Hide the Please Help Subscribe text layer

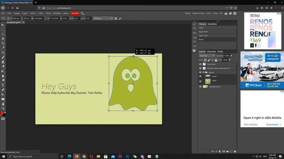tap(200, 68)
